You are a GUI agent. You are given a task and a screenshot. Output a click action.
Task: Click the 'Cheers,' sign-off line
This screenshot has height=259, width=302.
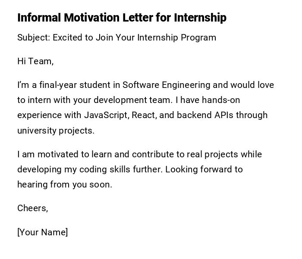33,208
